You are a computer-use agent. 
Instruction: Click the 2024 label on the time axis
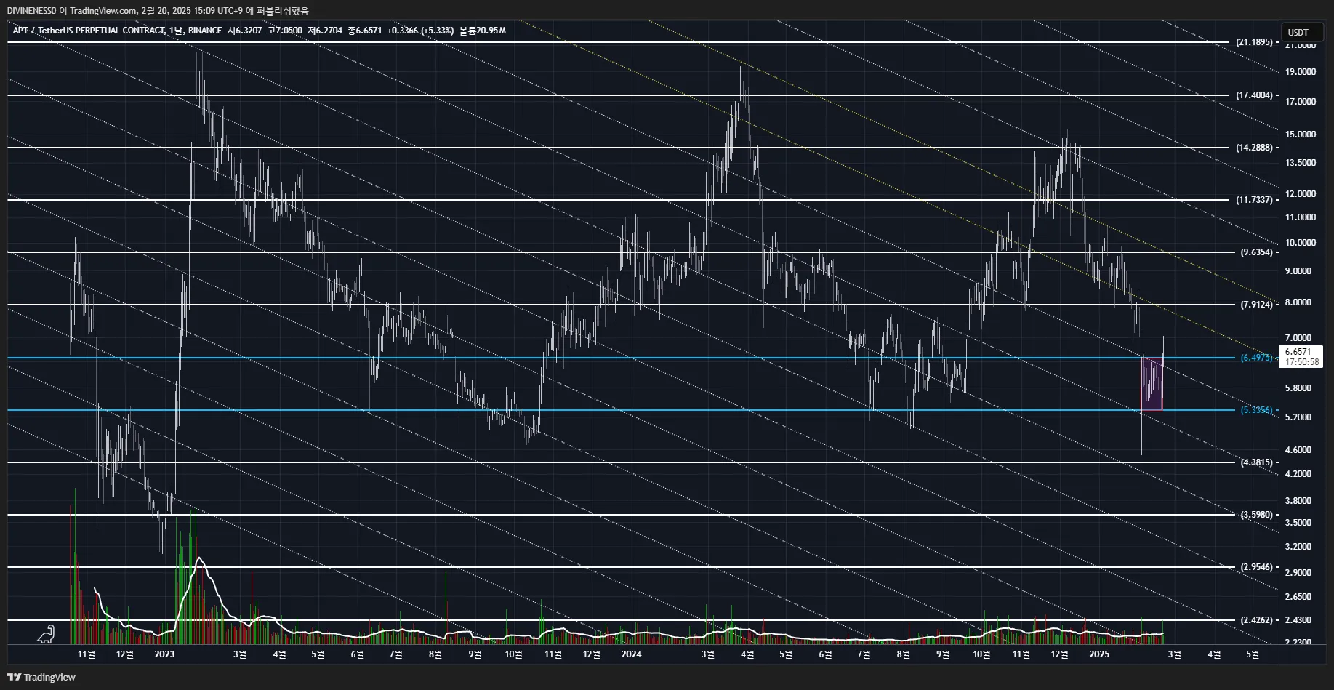[x=631, y=654]
